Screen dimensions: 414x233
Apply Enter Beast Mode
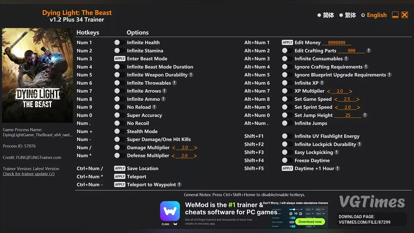(120, 59)
